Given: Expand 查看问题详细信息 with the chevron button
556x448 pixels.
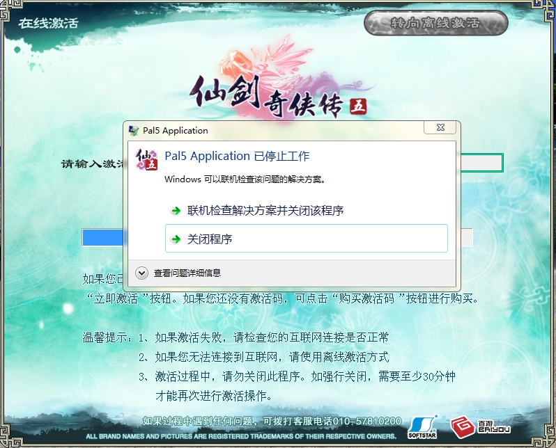Looking at the screenshot, I should [x=142, y=273].
